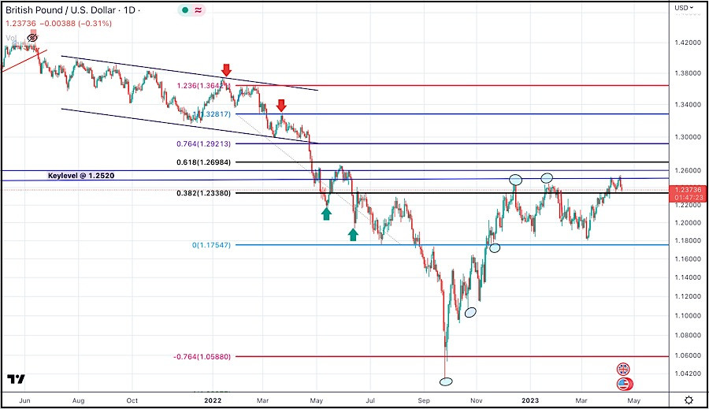The height and width of the screenshot is (409, 709).
Task: Click the 1.04200 price axis label
Action: (x=687, y=374)
